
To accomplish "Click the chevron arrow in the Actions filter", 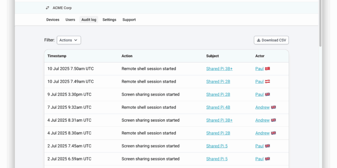I will pos(76,40).
